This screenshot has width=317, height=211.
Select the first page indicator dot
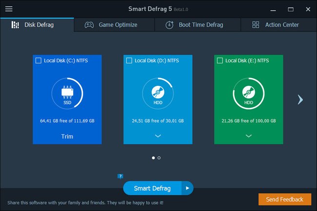click(x=154, y=158)
